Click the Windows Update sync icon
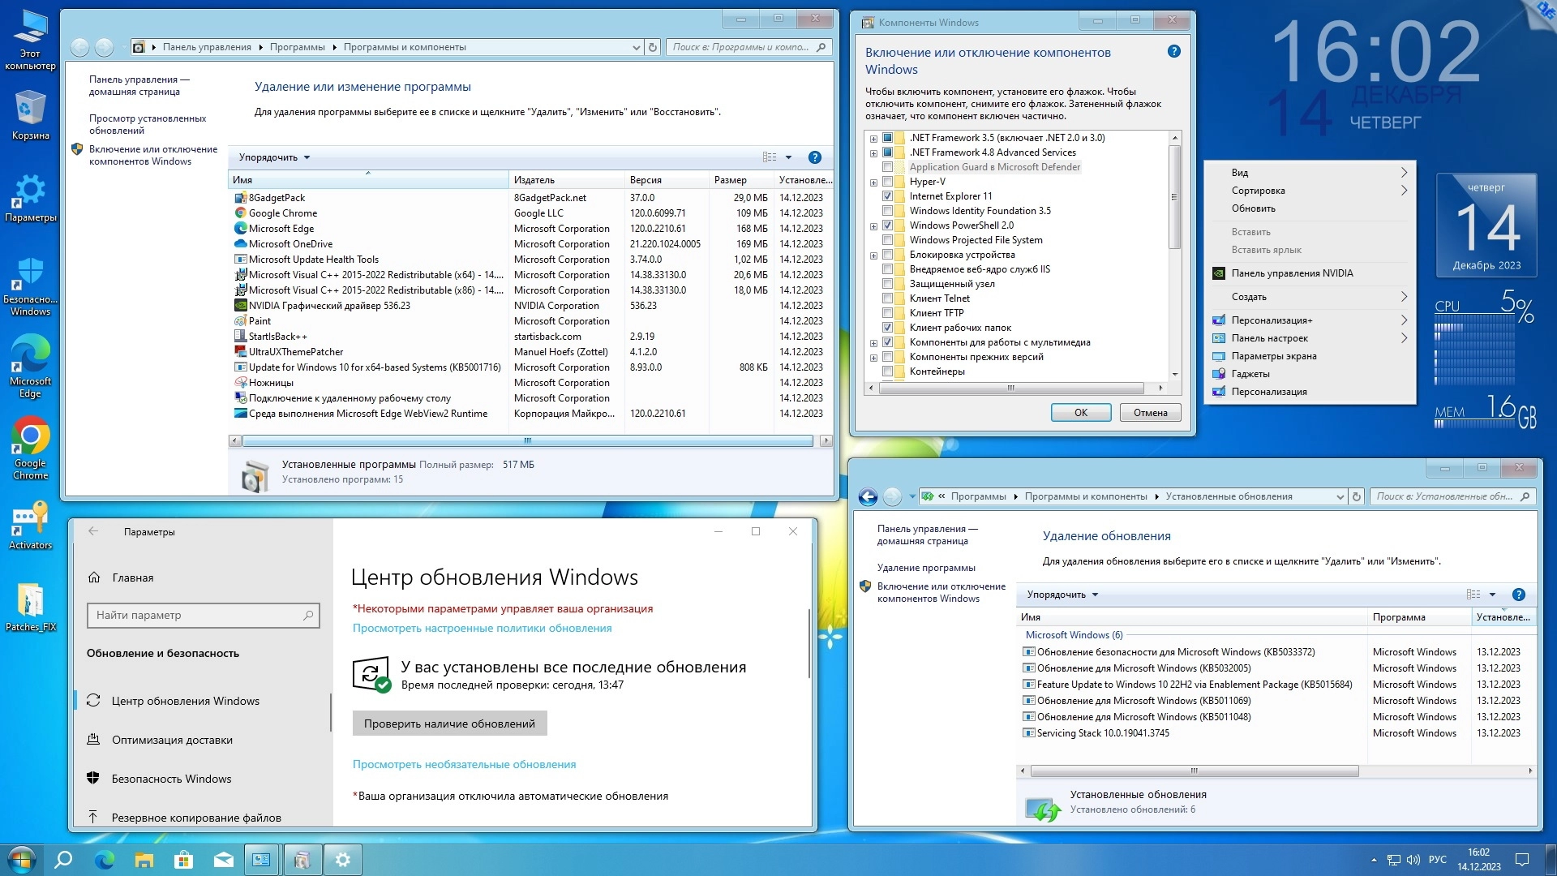Screen dimensions: 1557x876 point(371,674)
